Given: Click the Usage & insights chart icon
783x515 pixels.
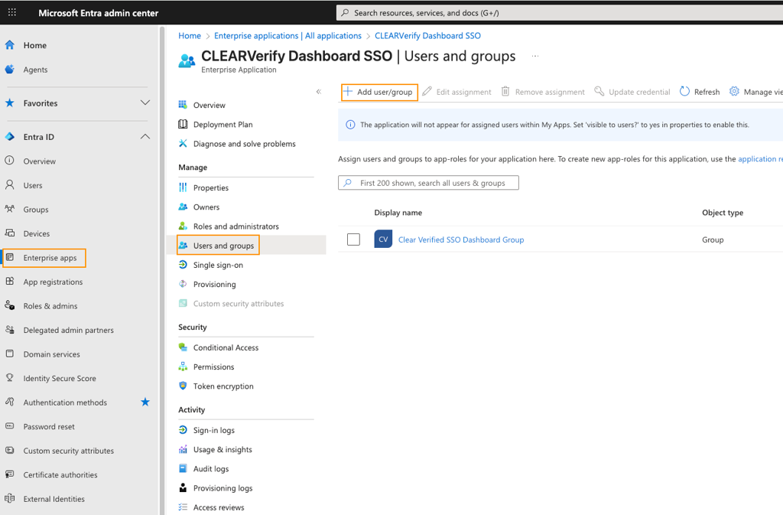Looking at the screenshot, I should pyautogui.click(x=183, y=449).
